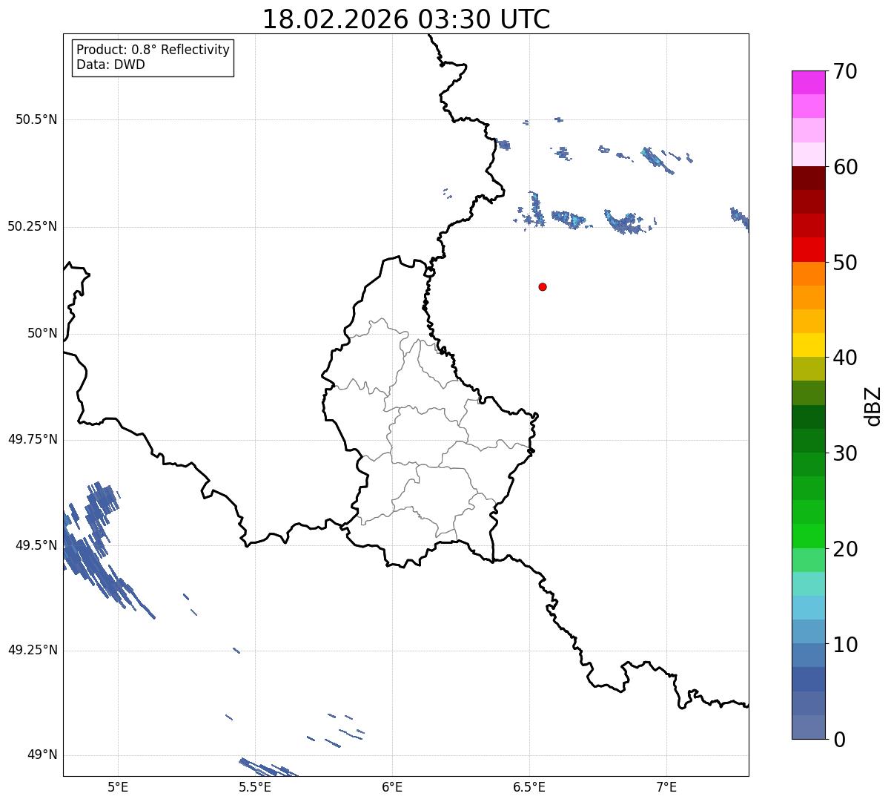Click the 5.5°E longitude label
This screenshot has height=802, width=891.
pyautogui.click(x=256, y=786)
